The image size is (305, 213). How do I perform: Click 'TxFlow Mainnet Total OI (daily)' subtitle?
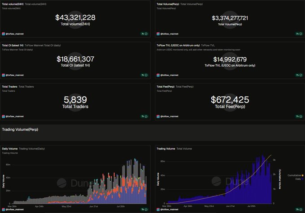pos(43,45)
